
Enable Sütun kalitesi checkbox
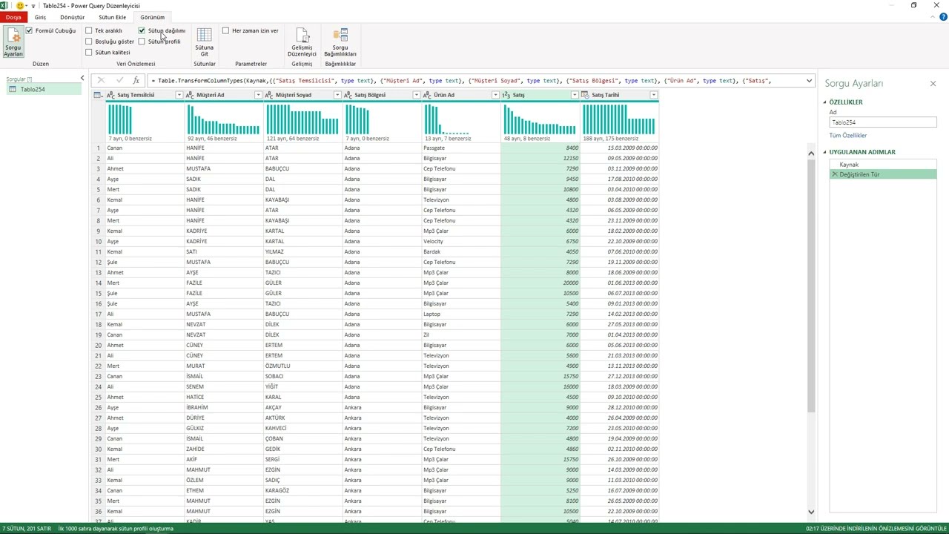89,53
